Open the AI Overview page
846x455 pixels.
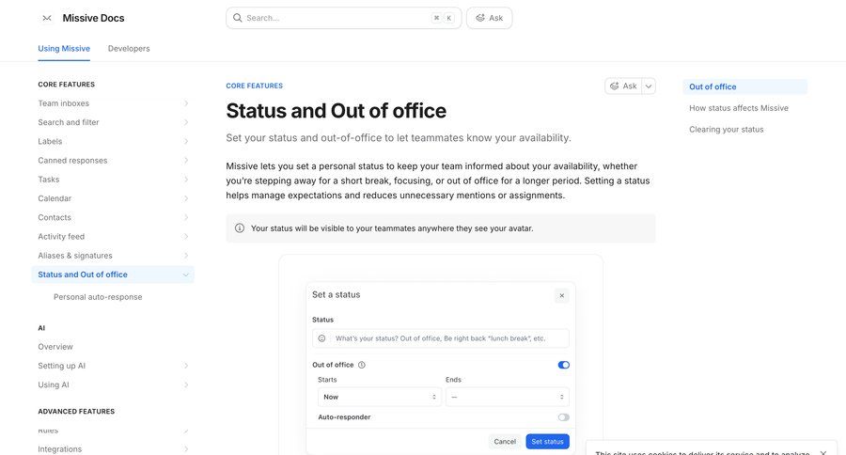coord(55,347)
